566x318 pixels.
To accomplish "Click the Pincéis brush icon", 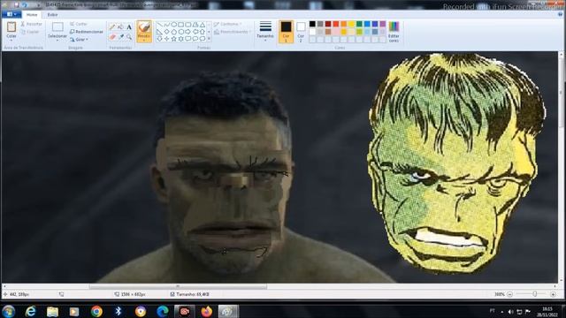I will coord(144,27).
